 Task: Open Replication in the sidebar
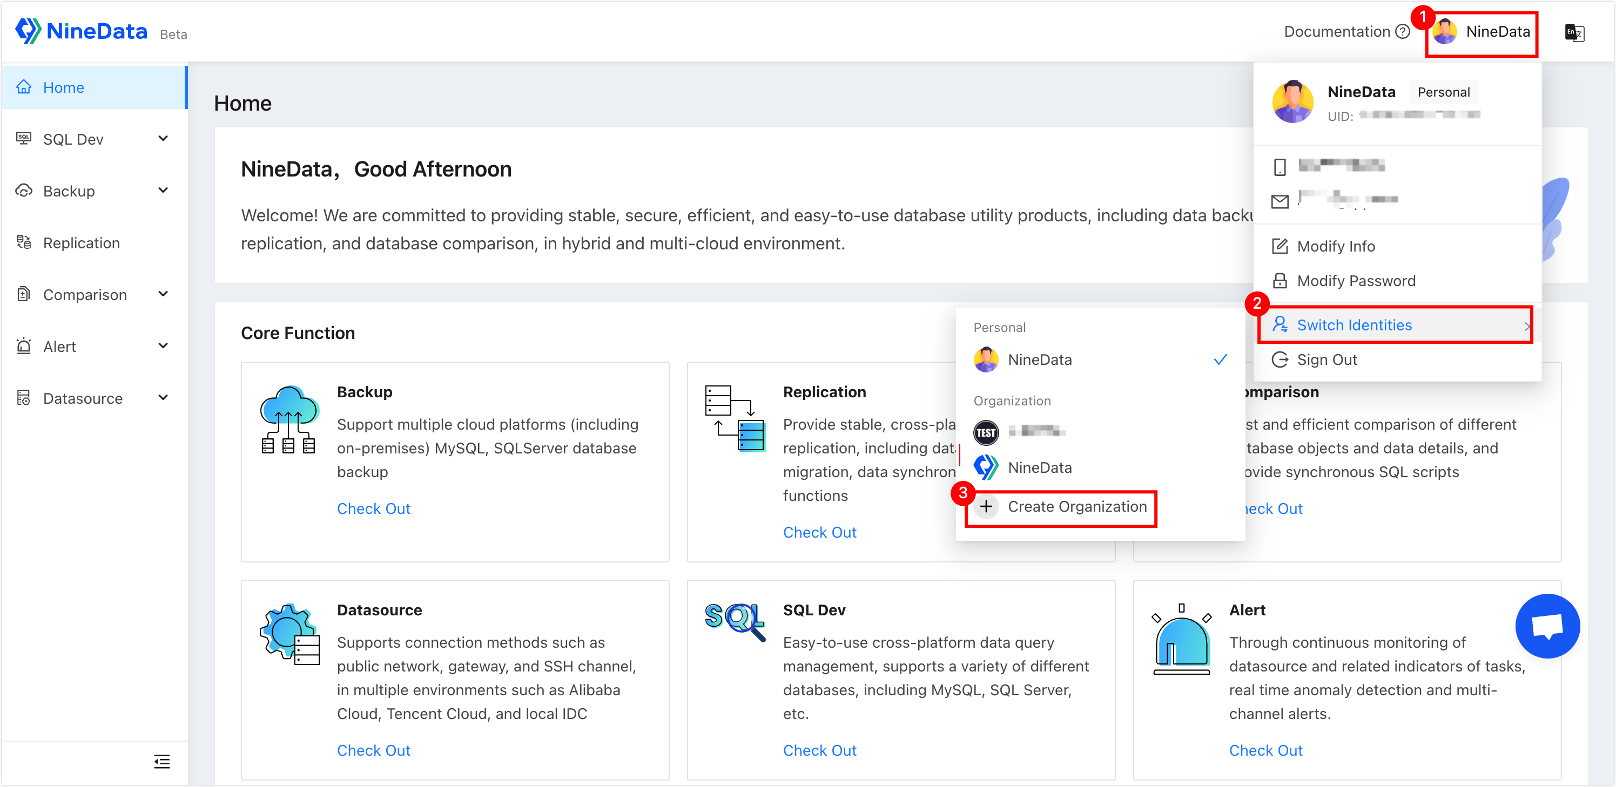94,243
